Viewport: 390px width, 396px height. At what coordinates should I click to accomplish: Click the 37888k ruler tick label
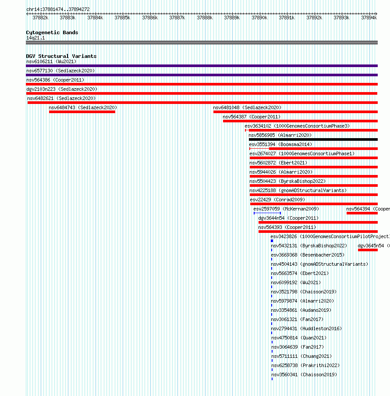click(x=205, y=18)
